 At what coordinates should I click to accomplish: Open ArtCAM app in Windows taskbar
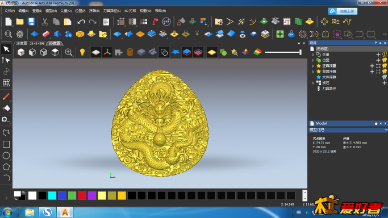[x=65, y=212]
